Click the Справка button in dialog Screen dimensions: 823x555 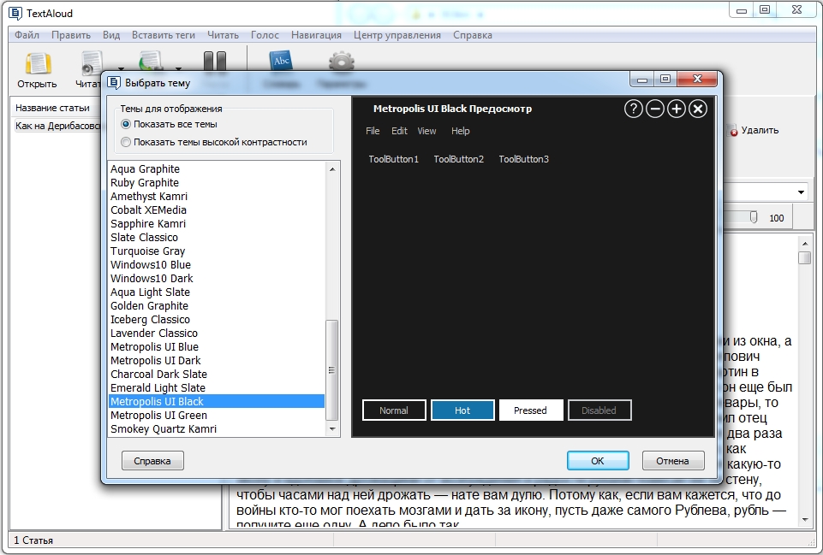click(152, 461)
